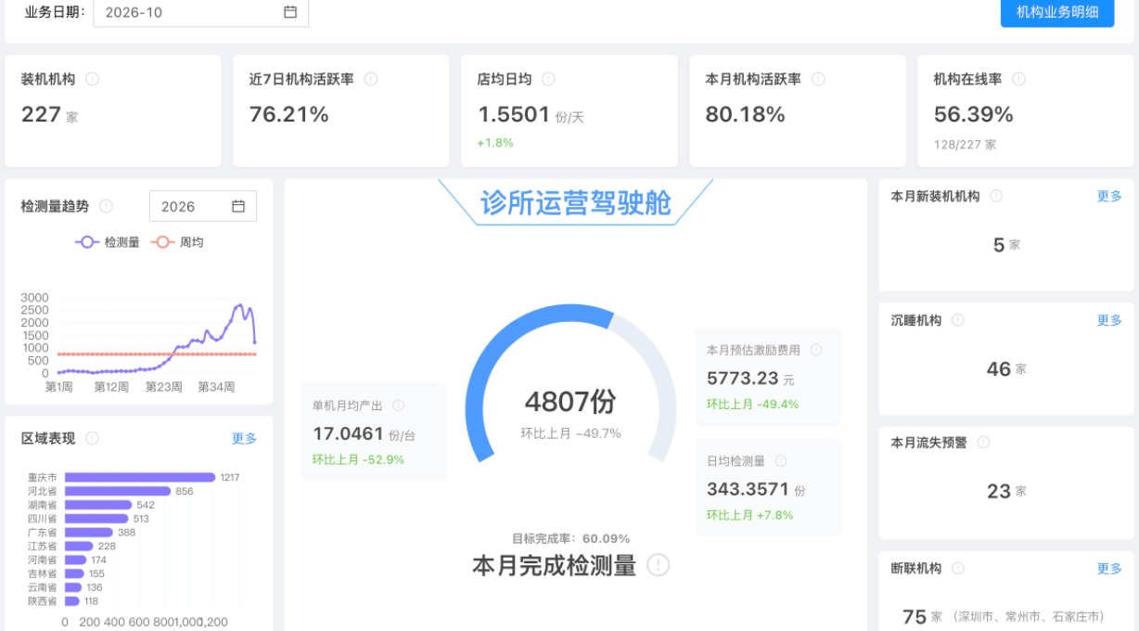Open the 业务日期 2026-10 date picker

(201, 12)
